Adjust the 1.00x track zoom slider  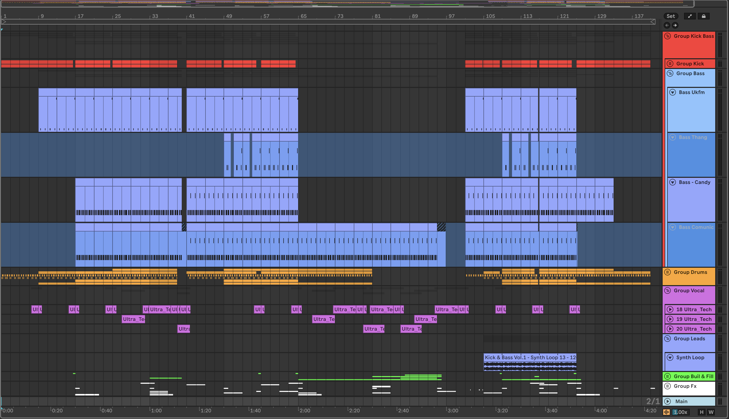[680, 412]
